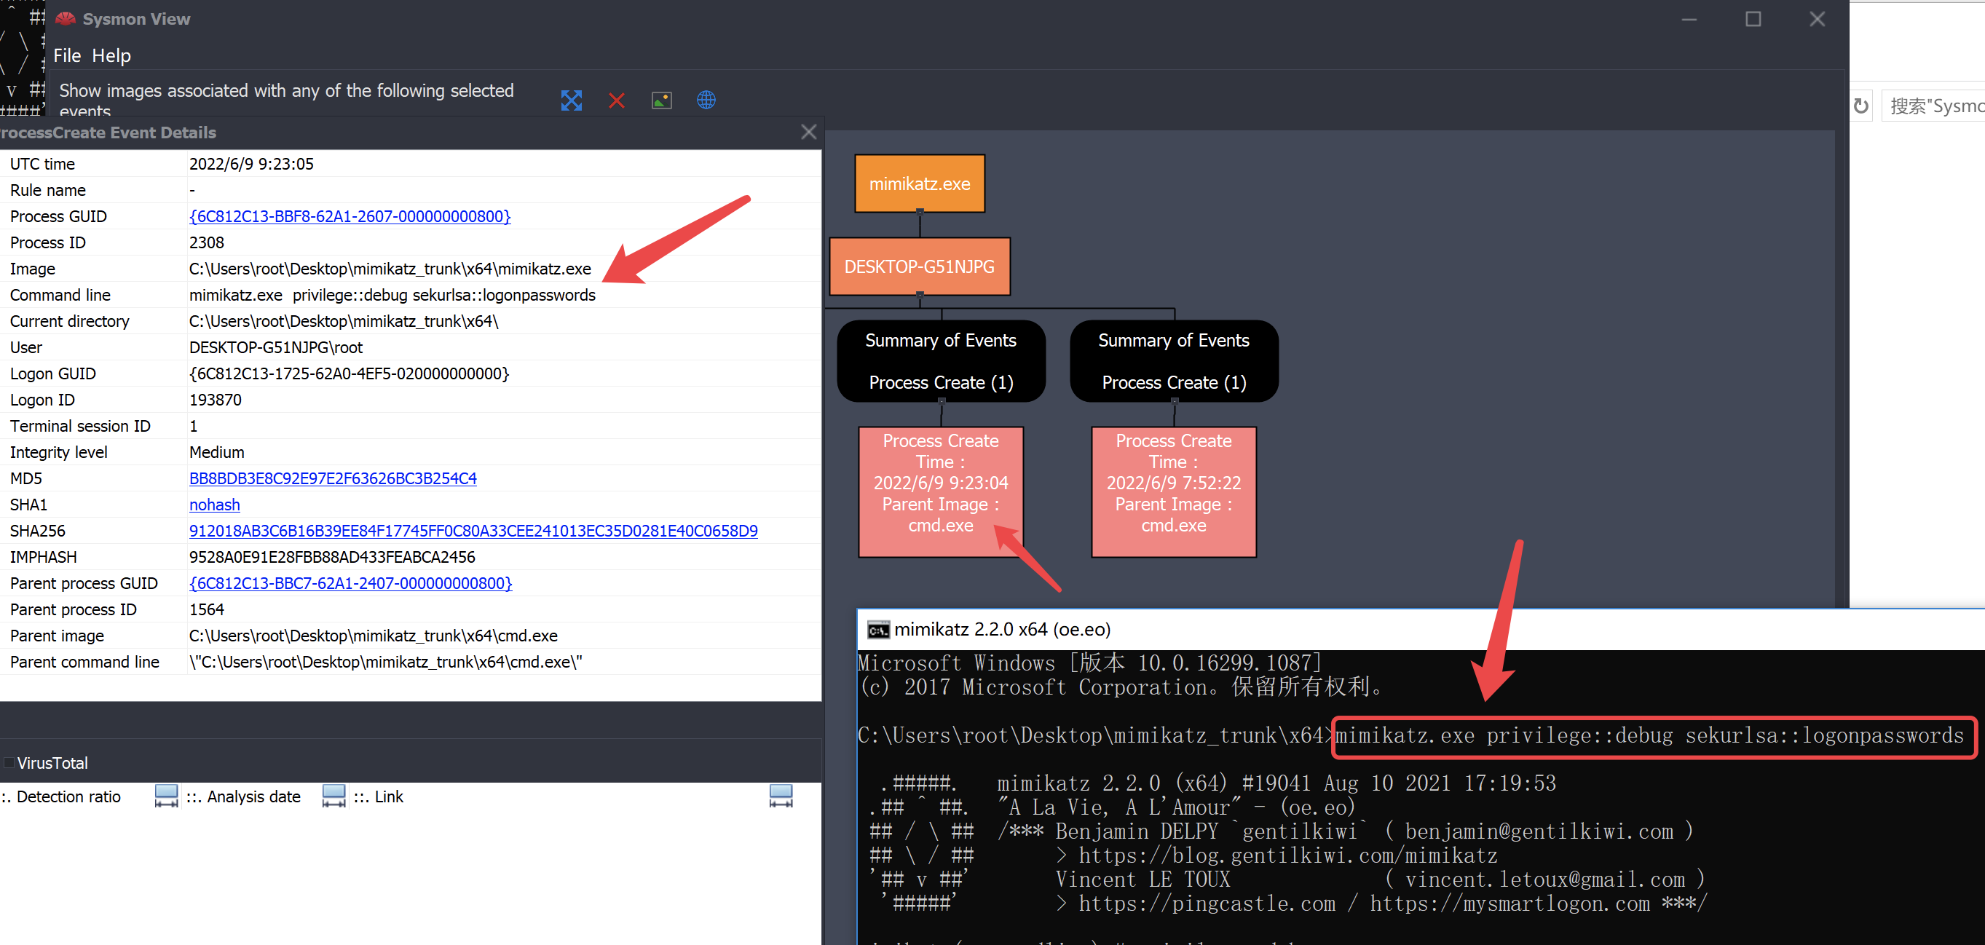Viewport: 1985px width, 945px height.
Task: Open the Help menu
Action: click(x=111, y=55)
